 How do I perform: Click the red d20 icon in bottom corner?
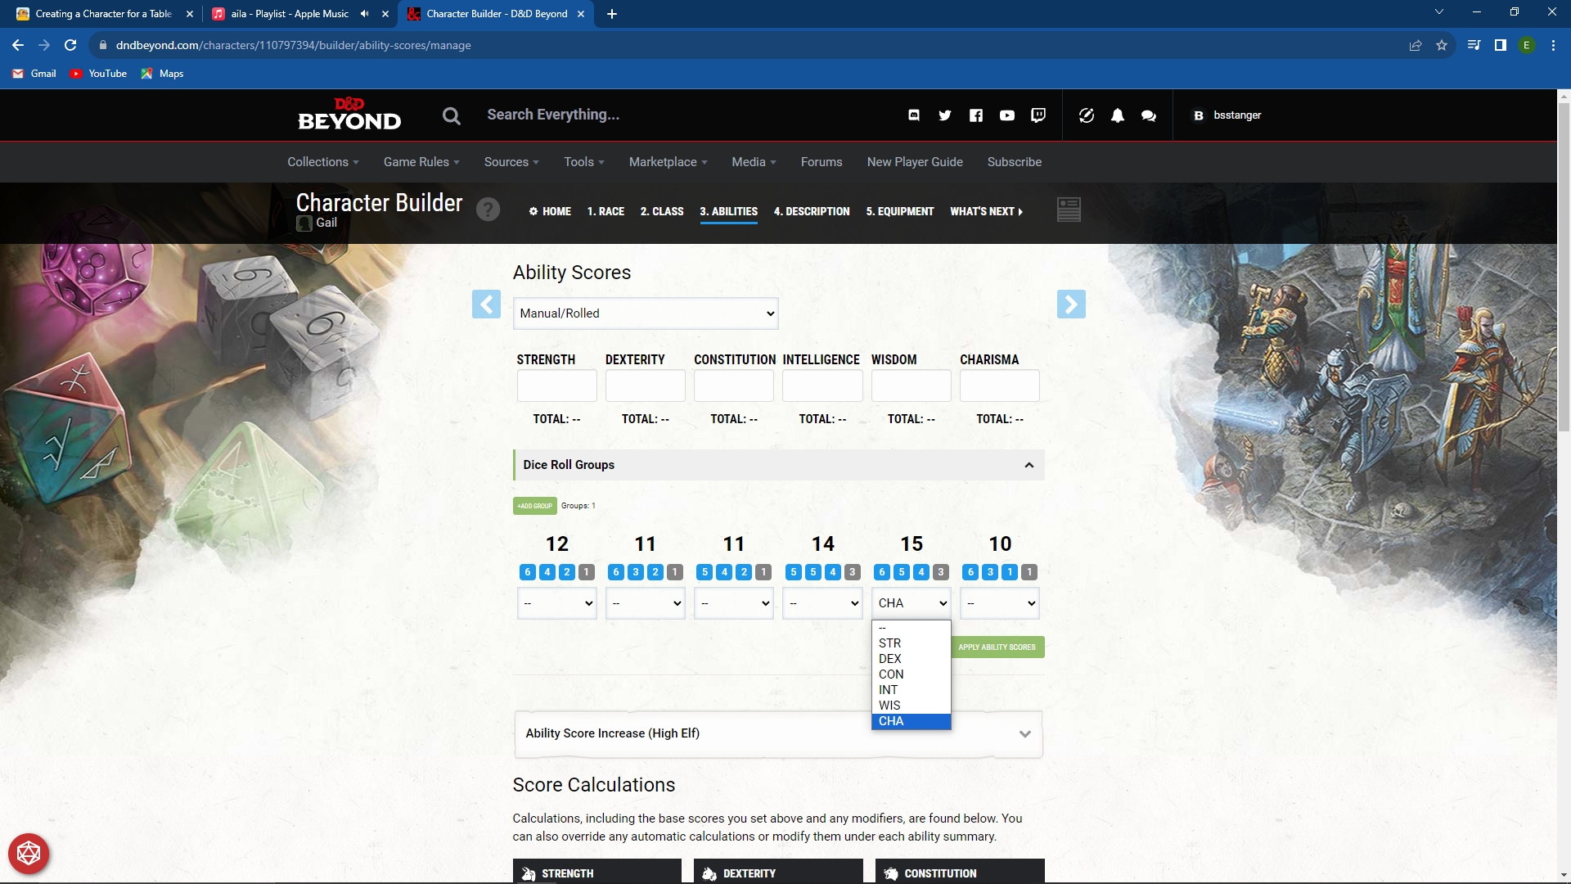(x=29, y=854)
